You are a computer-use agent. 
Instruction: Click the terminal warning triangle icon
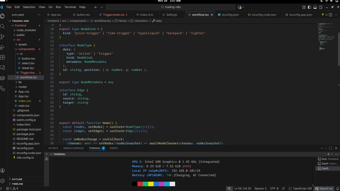click(46, 159)
